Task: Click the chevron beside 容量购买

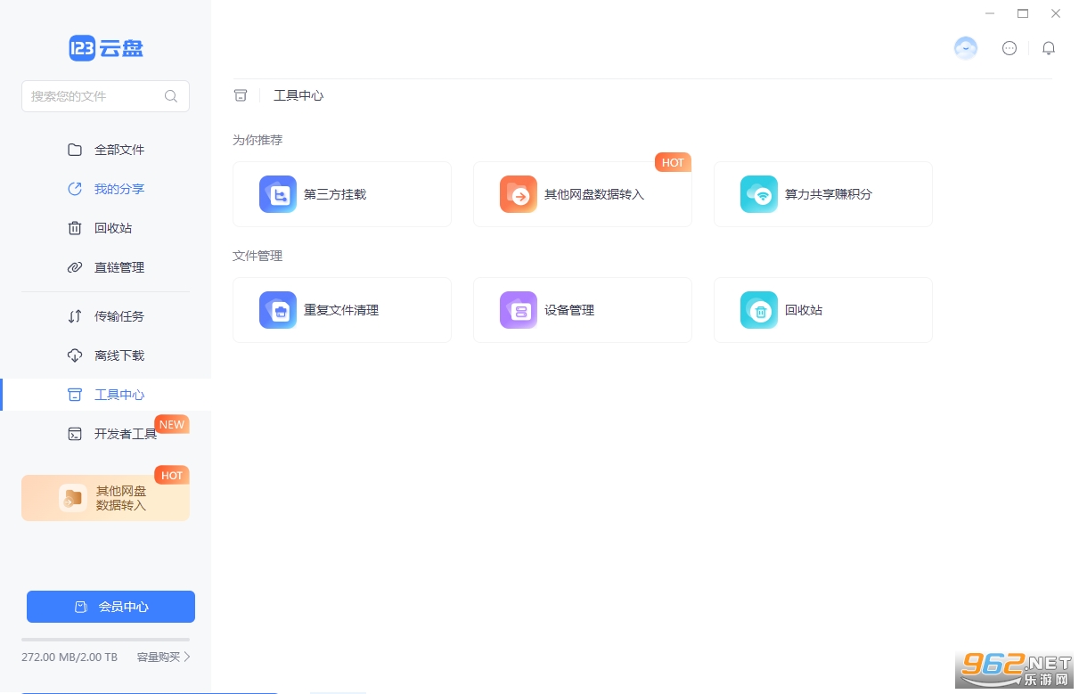Action: 187,657
